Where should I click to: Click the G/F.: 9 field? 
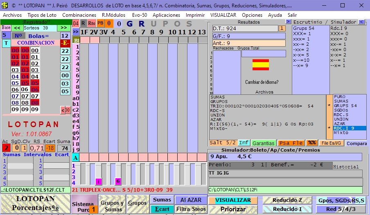click(249, 36)
